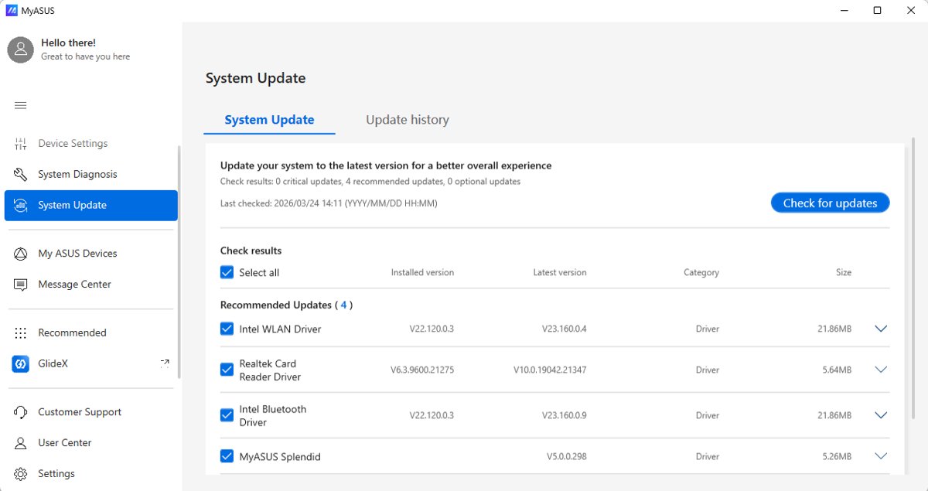Switch to the System Update tab
This screenshot has height=491, width=928.
pyautogui.click(x=269, y=120)
